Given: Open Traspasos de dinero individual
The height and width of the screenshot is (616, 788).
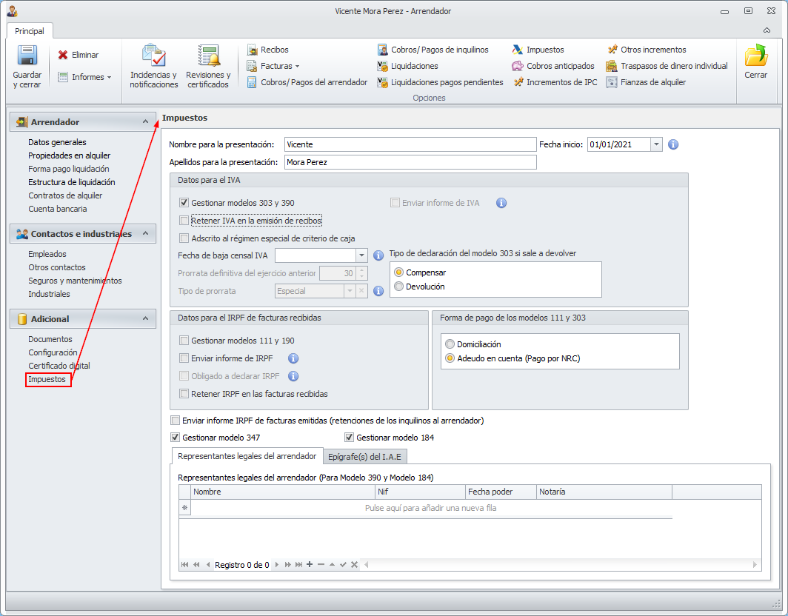Looking at the screenshot, I should point(667,66).
